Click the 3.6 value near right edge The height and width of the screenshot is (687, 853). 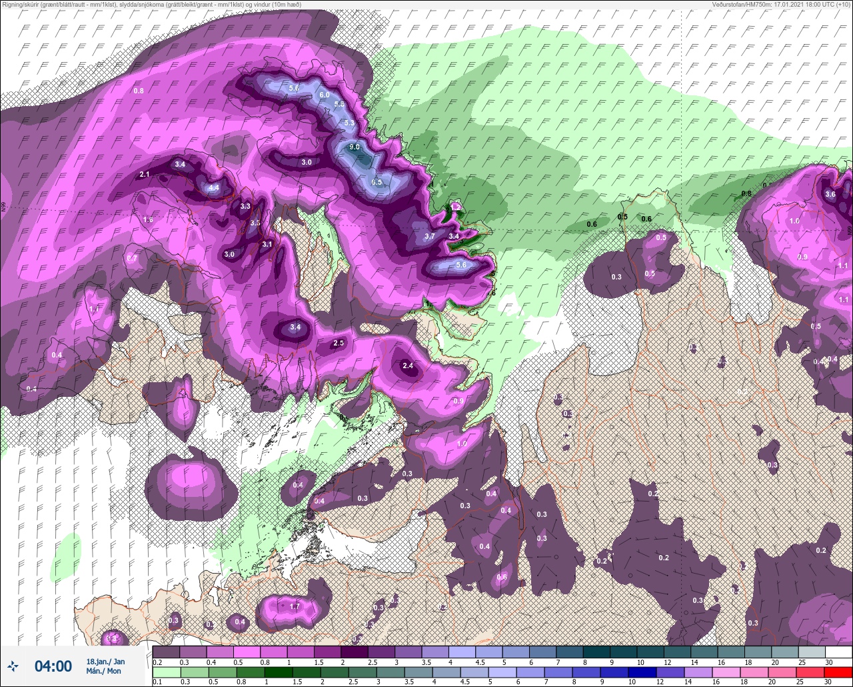(830, 194)
